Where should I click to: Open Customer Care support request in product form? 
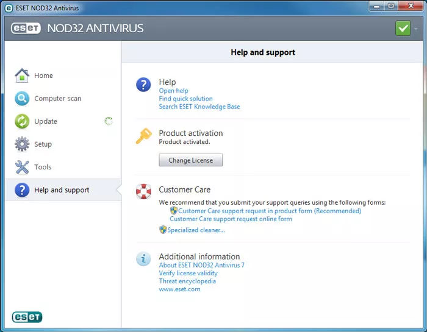[270, 211]
